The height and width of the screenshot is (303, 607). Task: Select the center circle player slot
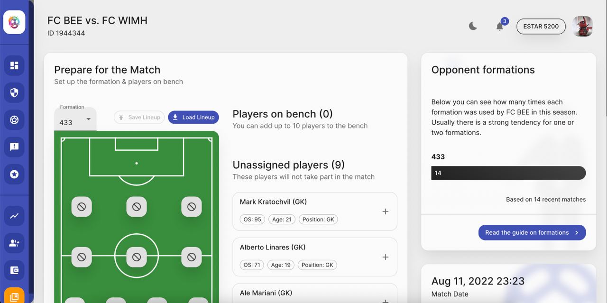[137, 257]
